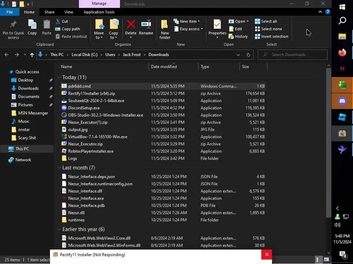
Task: Sort by the Name column header
Action: coord(67,67)
